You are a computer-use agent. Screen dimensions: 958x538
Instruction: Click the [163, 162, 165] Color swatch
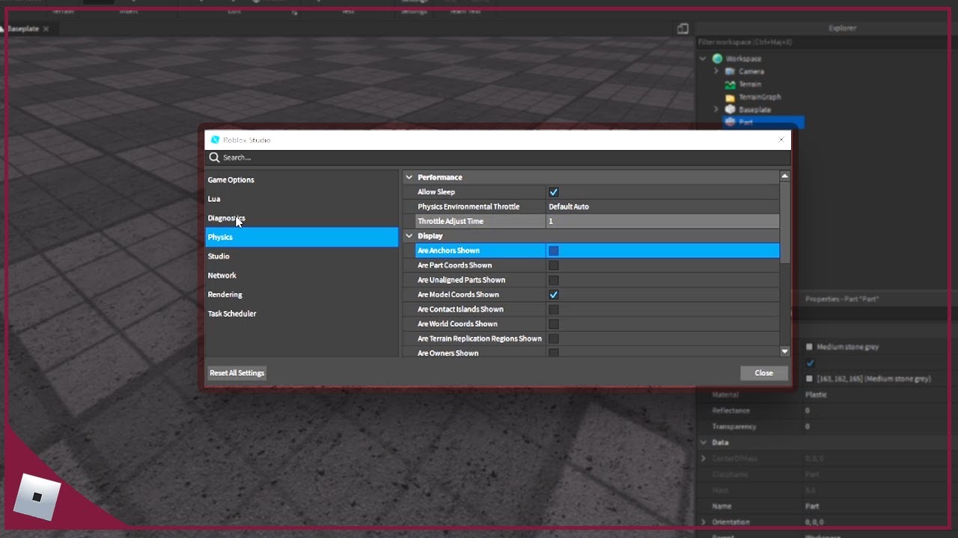[x=809, y=379]
